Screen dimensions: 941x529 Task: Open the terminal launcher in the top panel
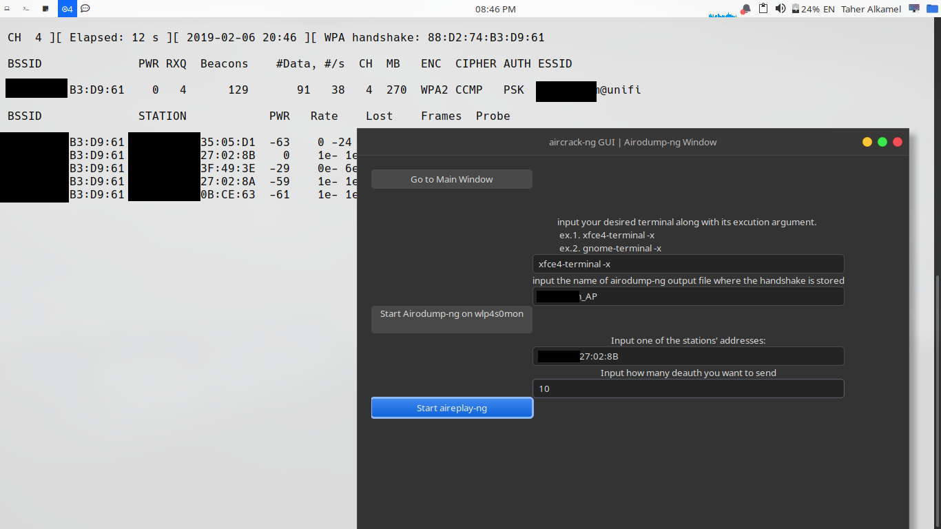(x=26, y=9)
